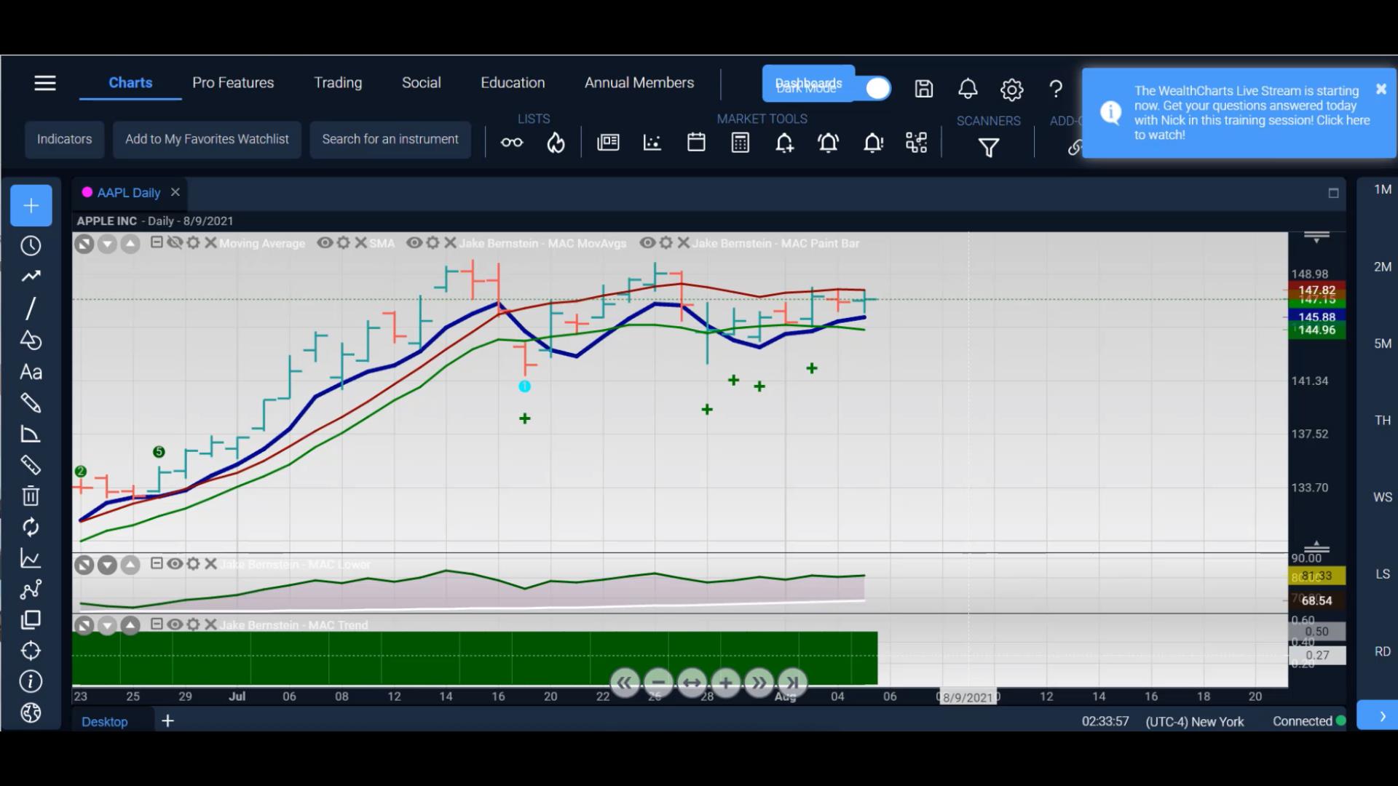Screen dimensions: 1398x786
Task: Toggle MAC Paint Bar visibility eye
Action: pos(647,242)
